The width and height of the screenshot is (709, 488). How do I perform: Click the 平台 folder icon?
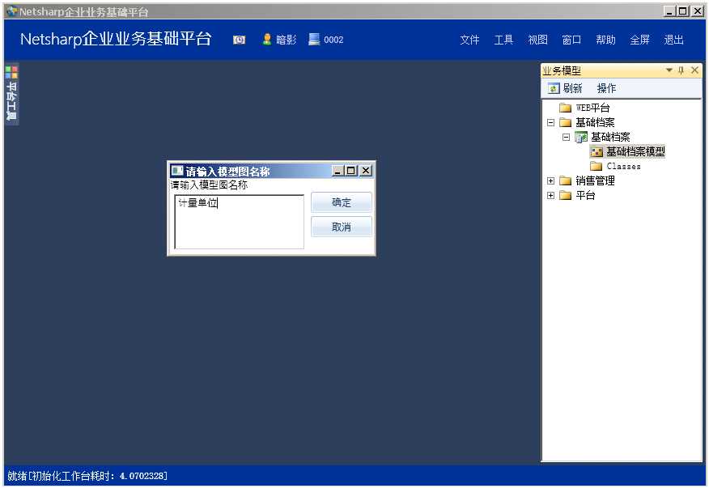565,195
